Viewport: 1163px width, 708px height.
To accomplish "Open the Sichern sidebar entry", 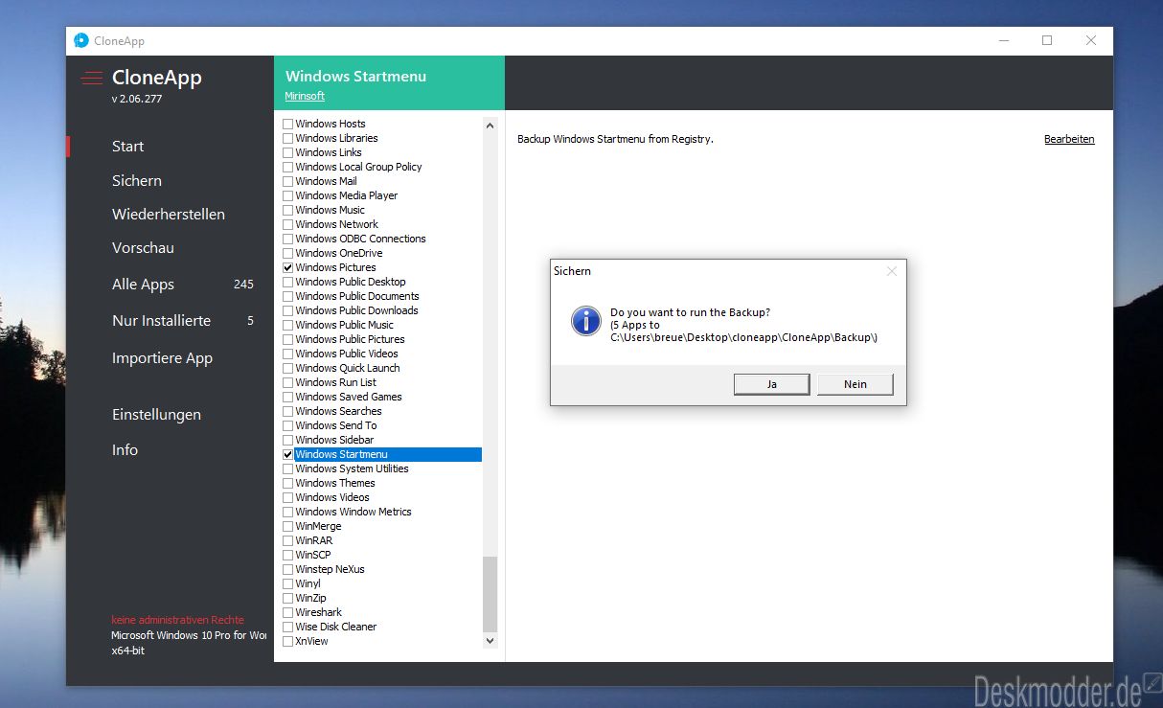I will (137, 180).
